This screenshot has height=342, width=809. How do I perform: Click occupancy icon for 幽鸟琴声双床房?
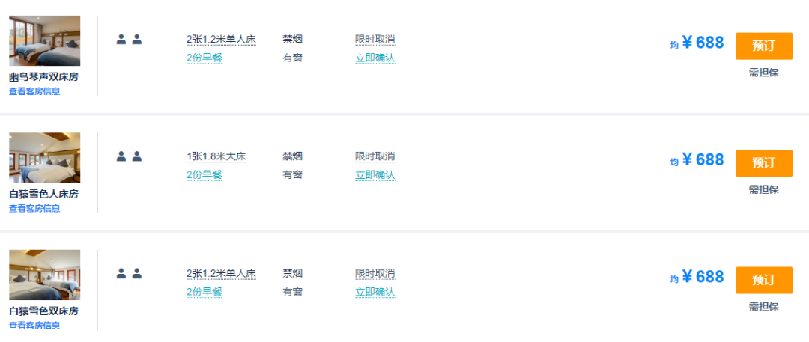click(x=129, y=40)
